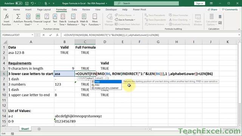Image resolution: width=242 pixels, height=136 pixels.
Task: Switch to the Insert tab
Action: (28, 9)
